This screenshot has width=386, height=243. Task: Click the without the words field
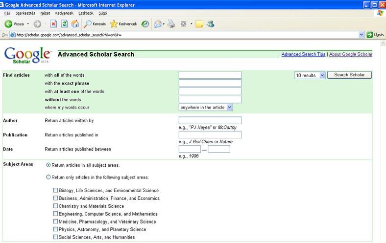coord(210,99)
